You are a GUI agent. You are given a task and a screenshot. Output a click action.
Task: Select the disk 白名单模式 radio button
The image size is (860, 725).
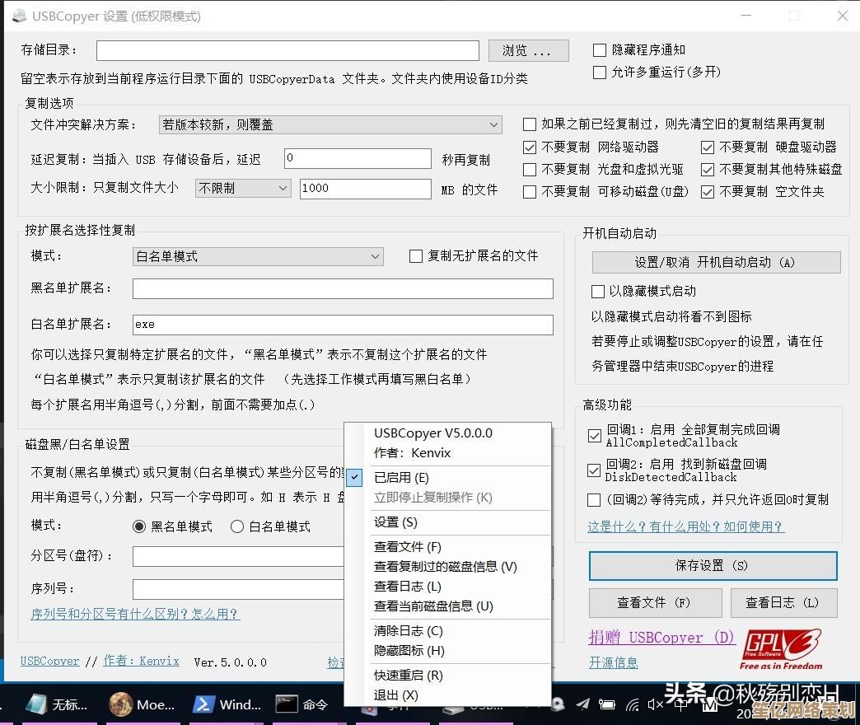point(237,526)
